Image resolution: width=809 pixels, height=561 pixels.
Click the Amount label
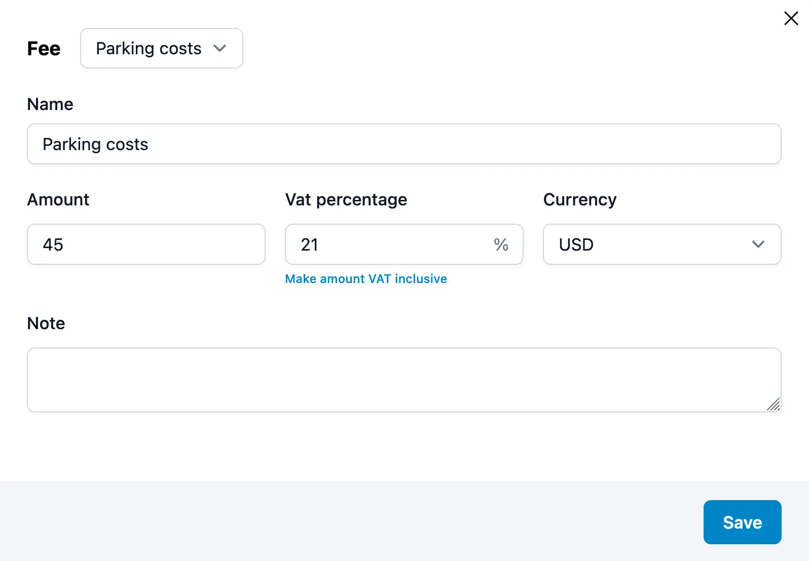[58, 200]
